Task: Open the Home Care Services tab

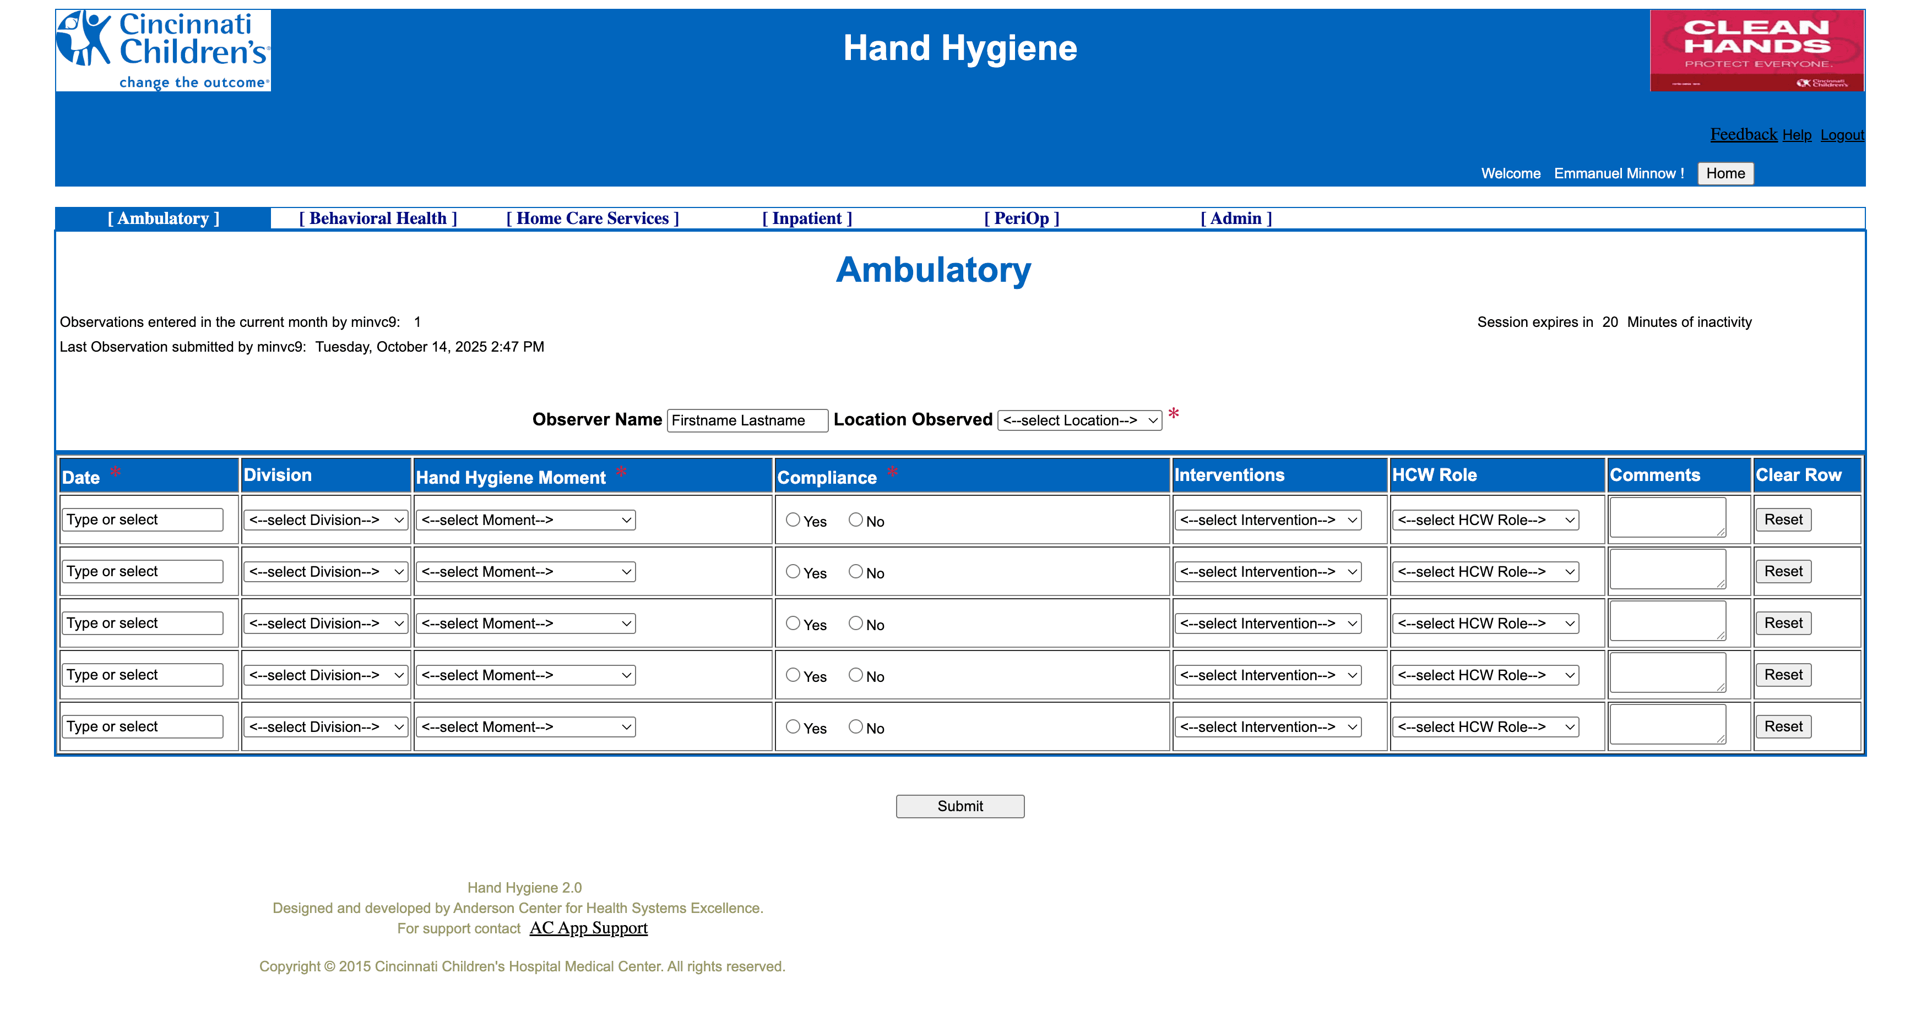Action: click(x=593, y=219)
